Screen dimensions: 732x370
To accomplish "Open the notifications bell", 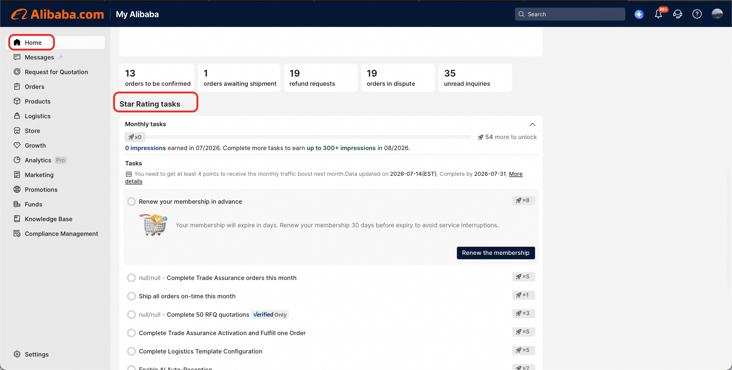I will [658, 14].
